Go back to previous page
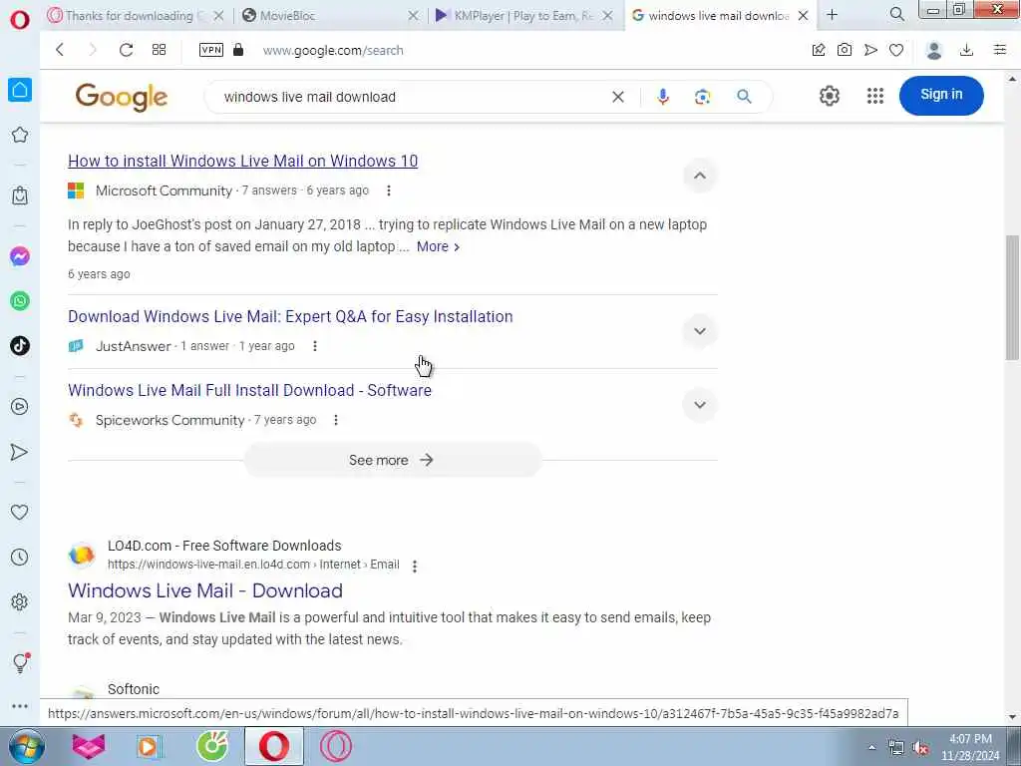The width and height of the screenshot is (1021, 766). [60, 50]
